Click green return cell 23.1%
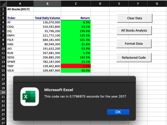Image resolution: width=167 pixels, height=125 pixels. [76, 62]
